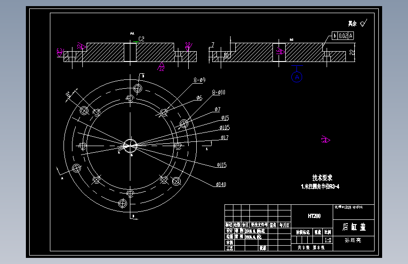408x264 pixels.
Task: Click the "ø7" diameter annotation
Action: pyautogui.click(x=217, y=109)
